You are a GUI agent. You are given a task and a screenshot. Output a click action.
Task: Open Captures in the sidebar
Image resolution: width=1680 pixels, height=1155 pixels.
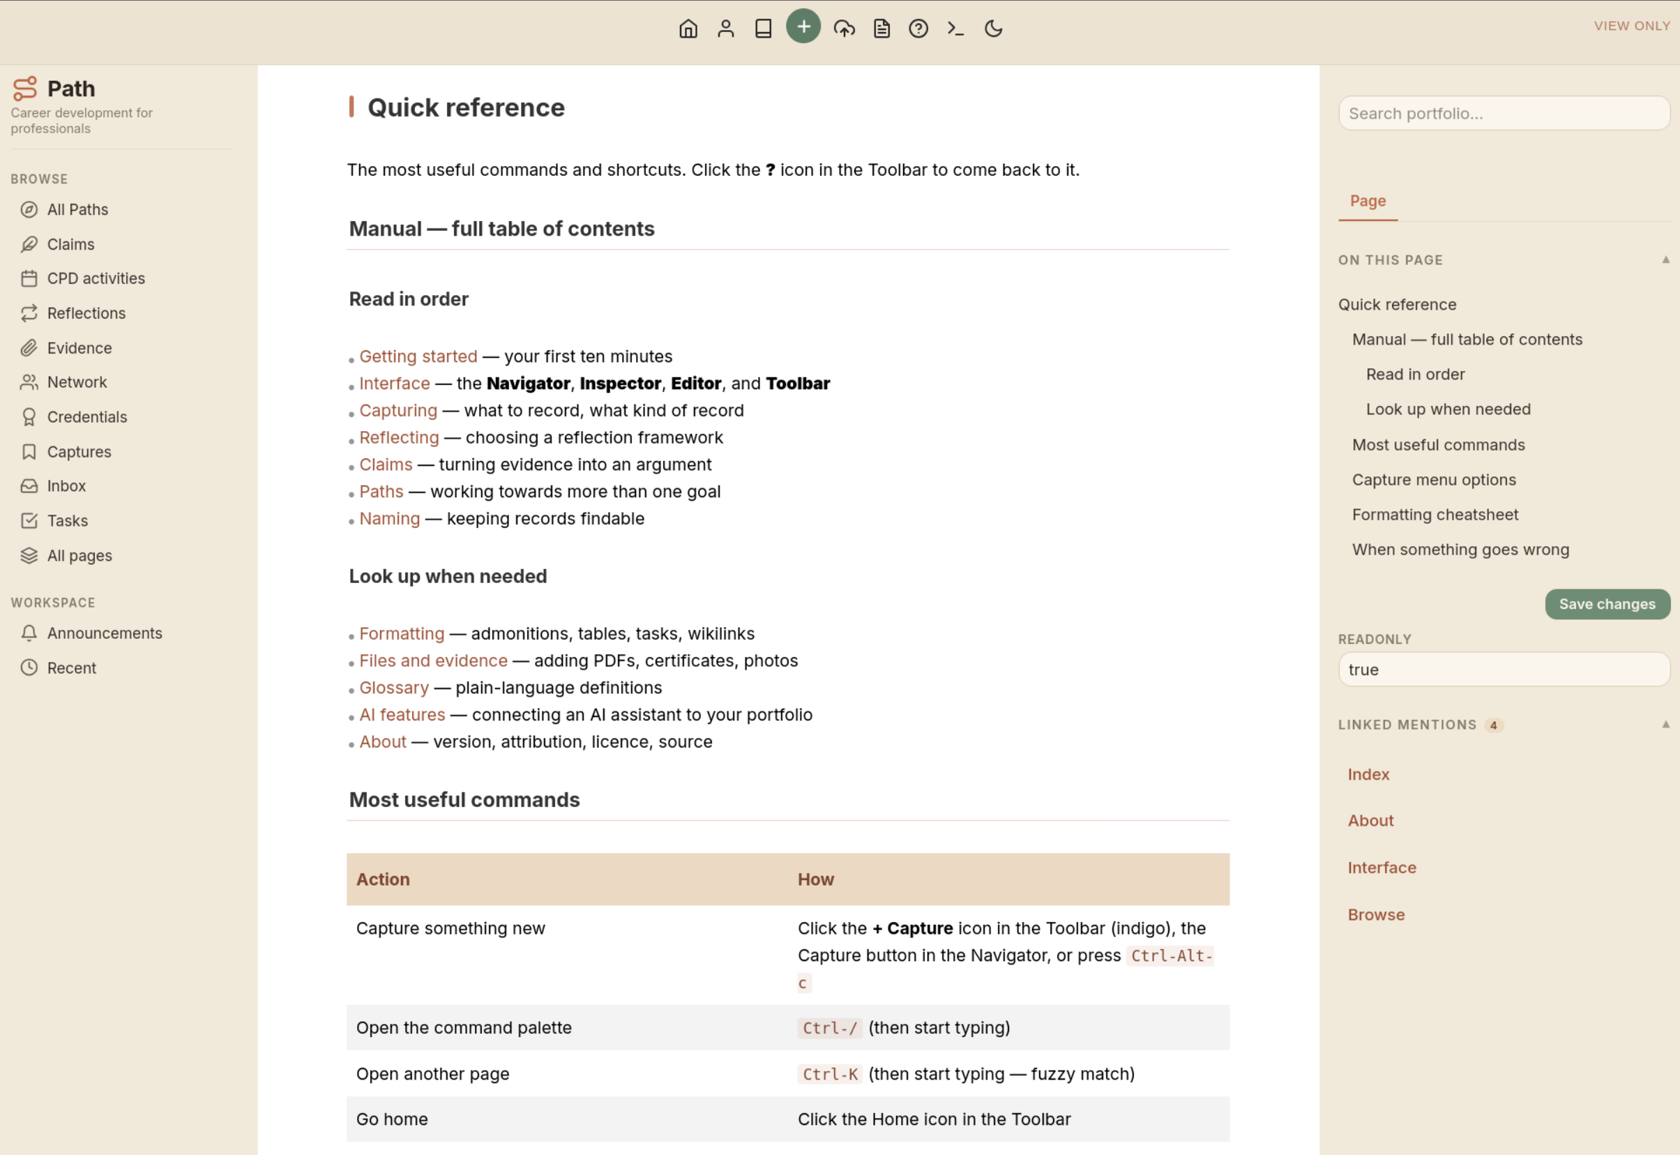79,451
